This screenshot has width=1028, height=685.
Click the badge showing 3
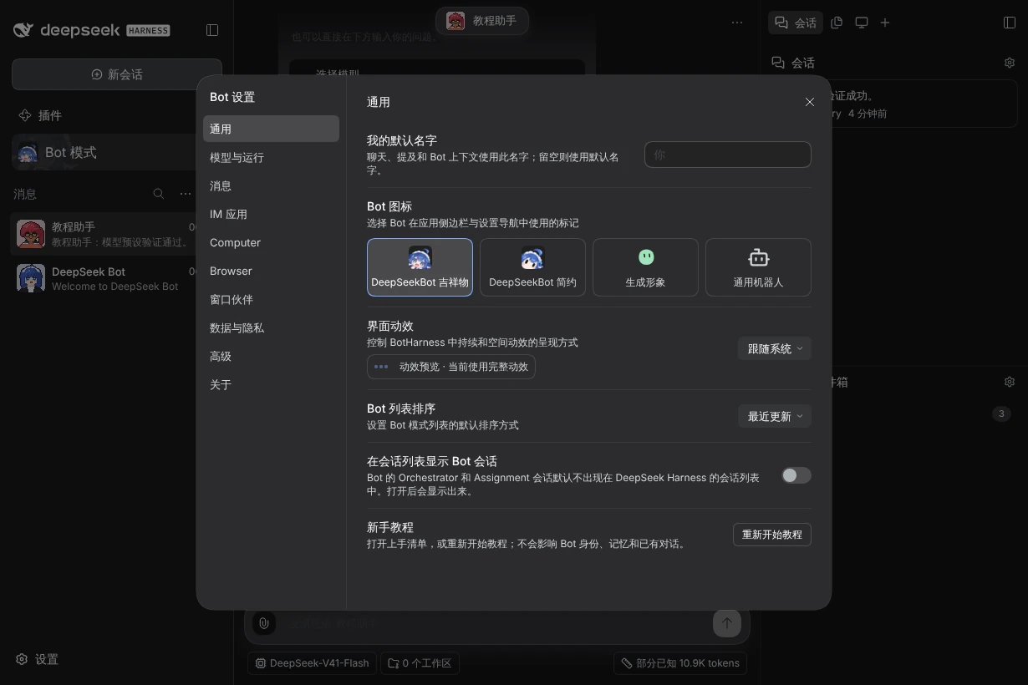point(1000,414)
